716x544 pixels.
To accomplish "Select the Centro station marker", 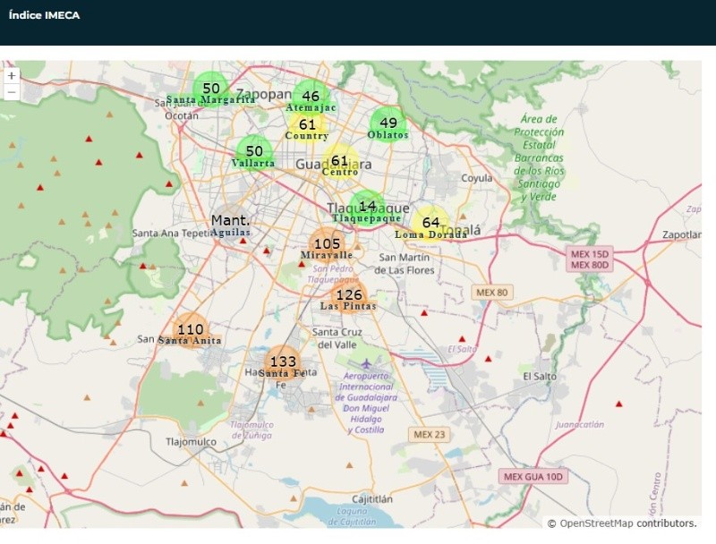I will pyautogui.click(x=340, y=162).
